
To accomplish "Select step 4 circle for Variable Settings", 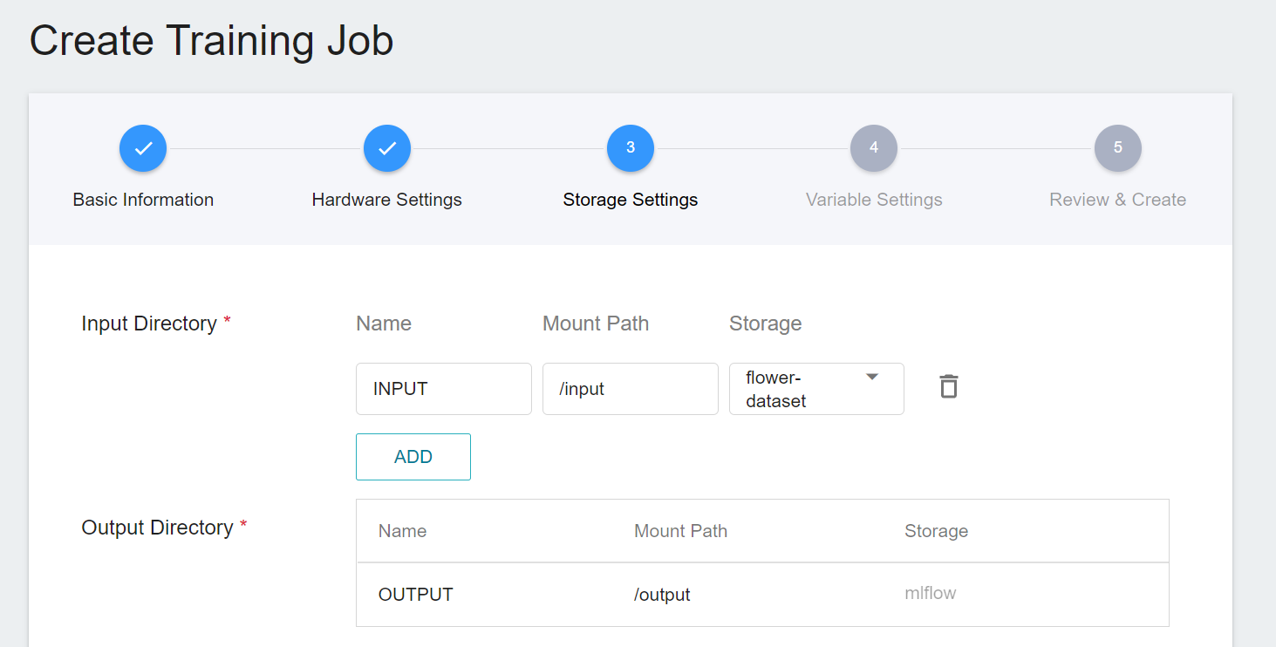I will click(x=874, y=148).
